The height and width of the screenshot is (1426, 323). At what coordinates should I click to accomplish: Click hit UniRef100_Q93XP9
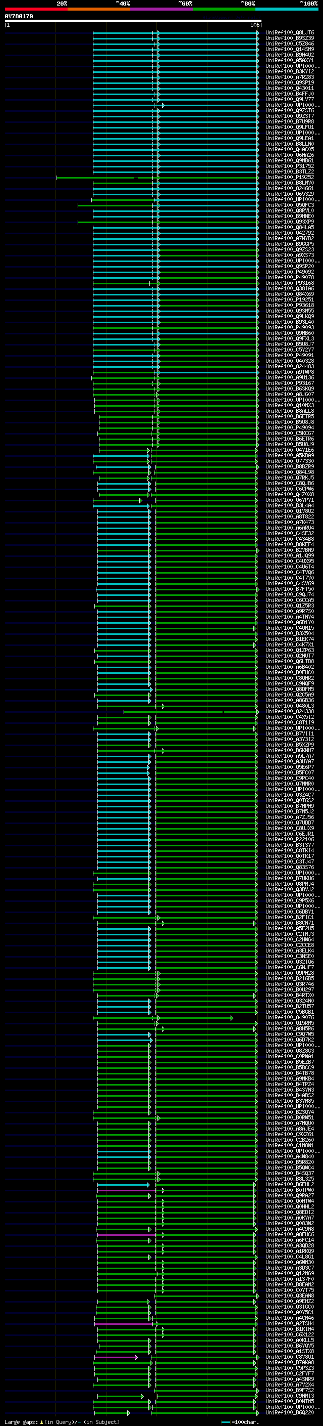point(290,222)
